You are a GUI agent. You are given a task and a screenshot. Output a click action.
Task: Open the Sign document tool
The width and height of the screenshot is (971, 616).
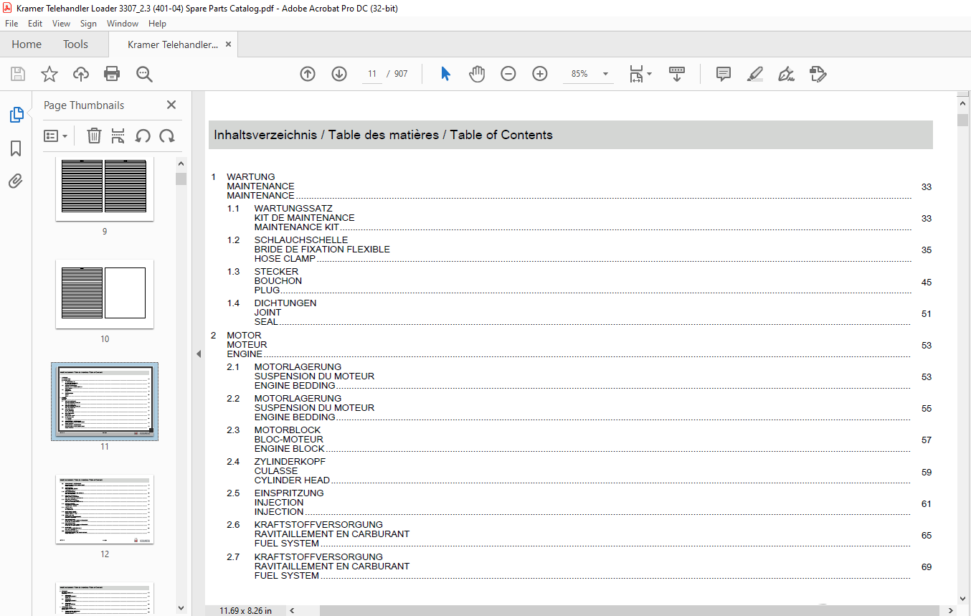(786, 74)
